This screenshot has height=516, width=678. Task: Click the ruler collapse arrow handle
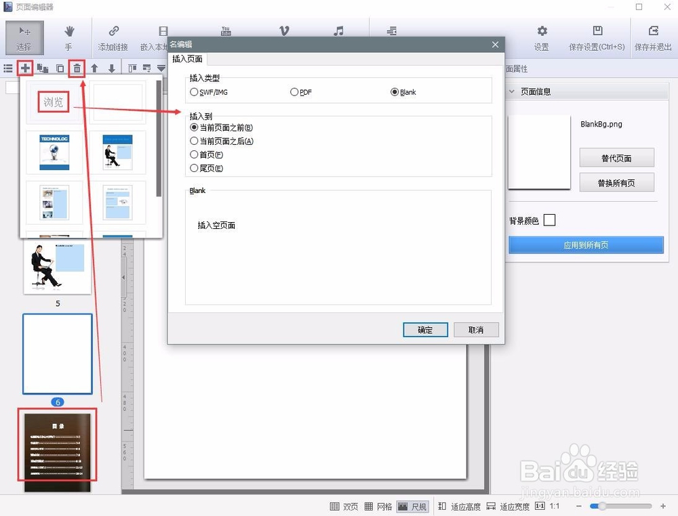(123, 278)
